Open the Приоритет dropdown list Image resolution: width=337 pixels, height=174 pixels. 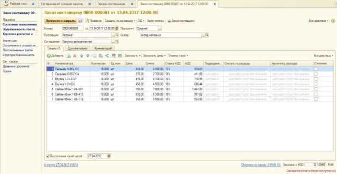[x=160, y=28]
